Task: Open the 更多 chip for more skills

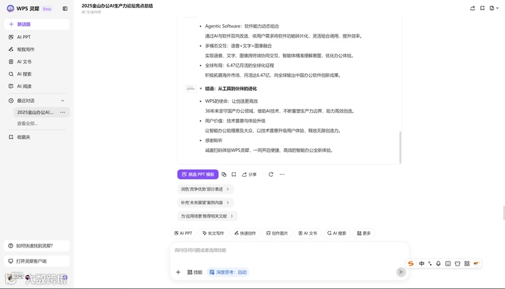Action: [x=364, y=233]
